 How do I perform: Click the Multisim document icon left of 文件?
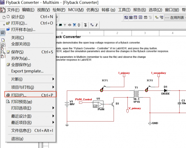click(x=2, y=10)
